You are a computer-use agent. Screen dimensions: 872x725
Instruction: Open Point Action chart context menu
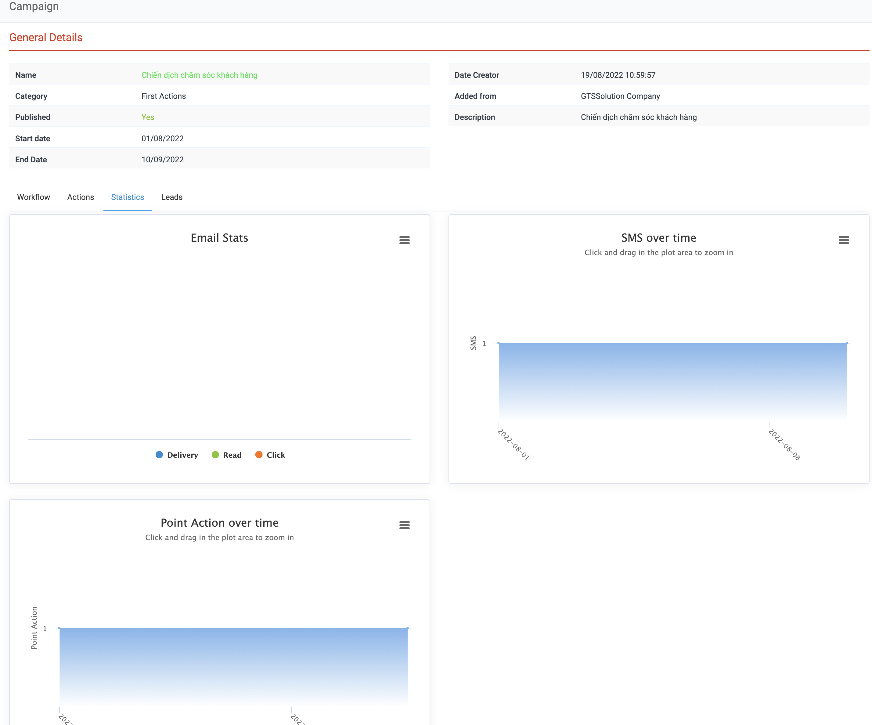[x=404, y=525]
